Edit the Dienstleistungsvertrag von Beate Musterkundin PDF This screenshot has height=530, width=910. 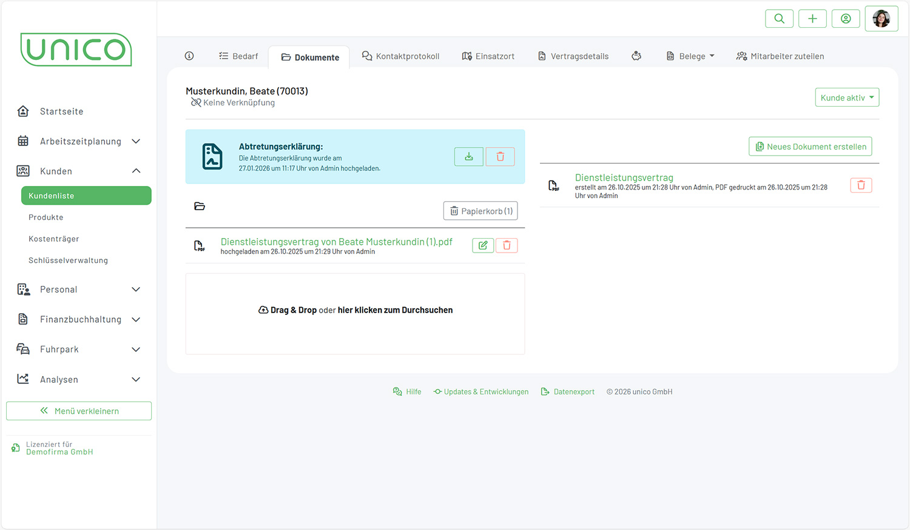click(483, 245)
